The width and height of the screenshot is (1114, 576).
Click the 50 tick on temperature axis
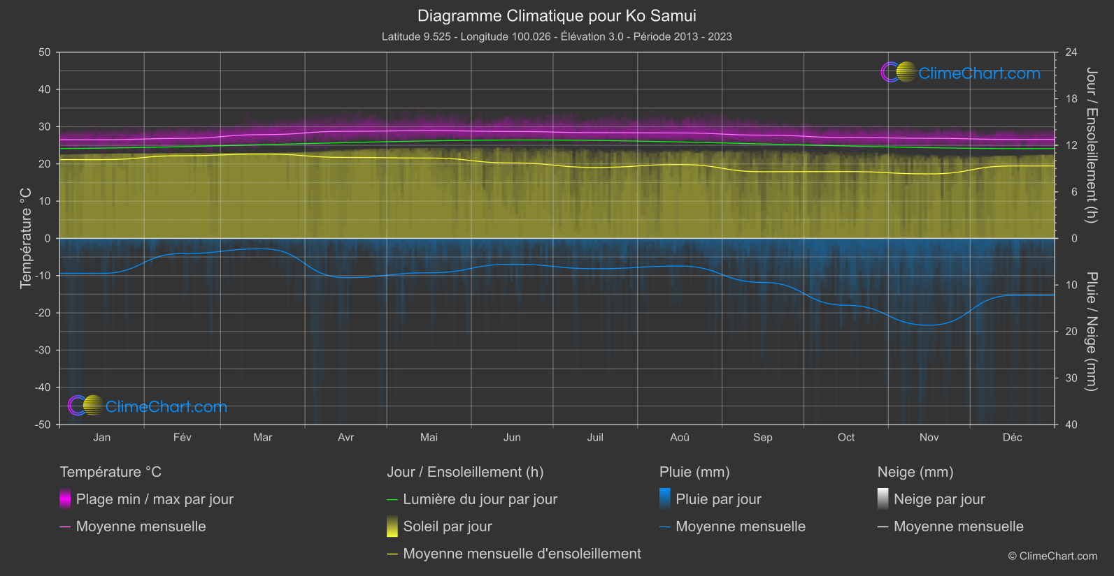[x=45, y=52]
